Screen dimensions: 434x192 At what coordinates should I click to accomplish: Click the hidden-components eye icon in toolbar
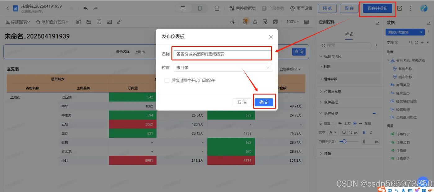click(265, 22)
